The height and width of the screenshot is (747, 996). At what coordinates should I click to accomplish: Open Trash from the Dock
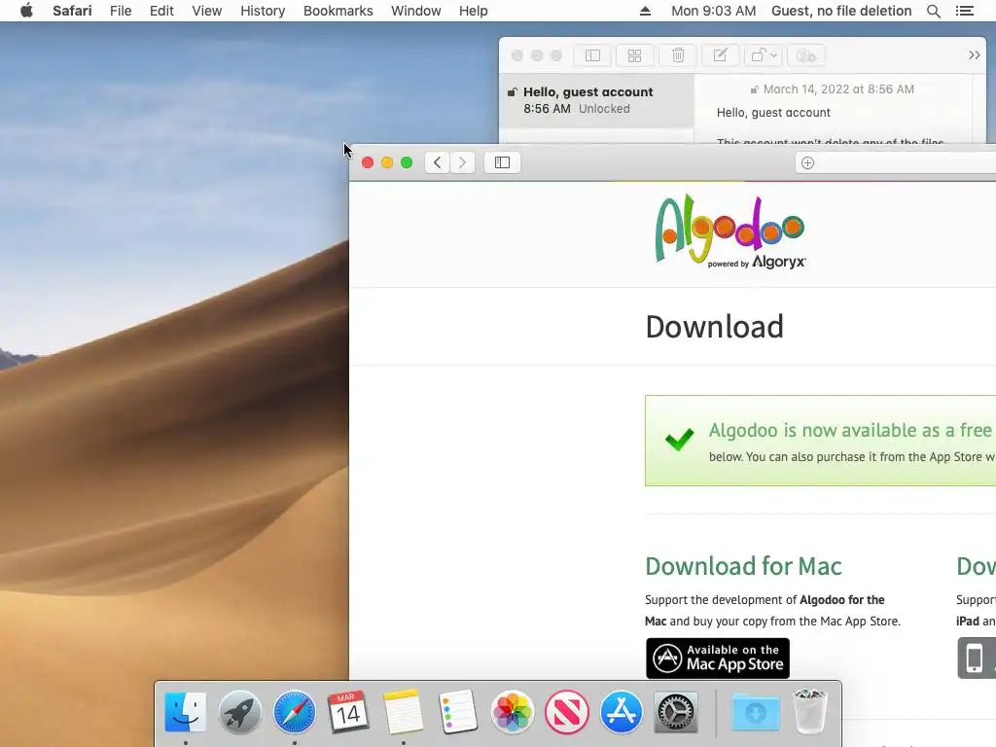(x=810, y=712)
